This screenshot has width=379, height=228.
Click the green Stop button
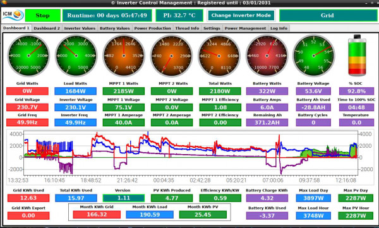pos(43,16)
